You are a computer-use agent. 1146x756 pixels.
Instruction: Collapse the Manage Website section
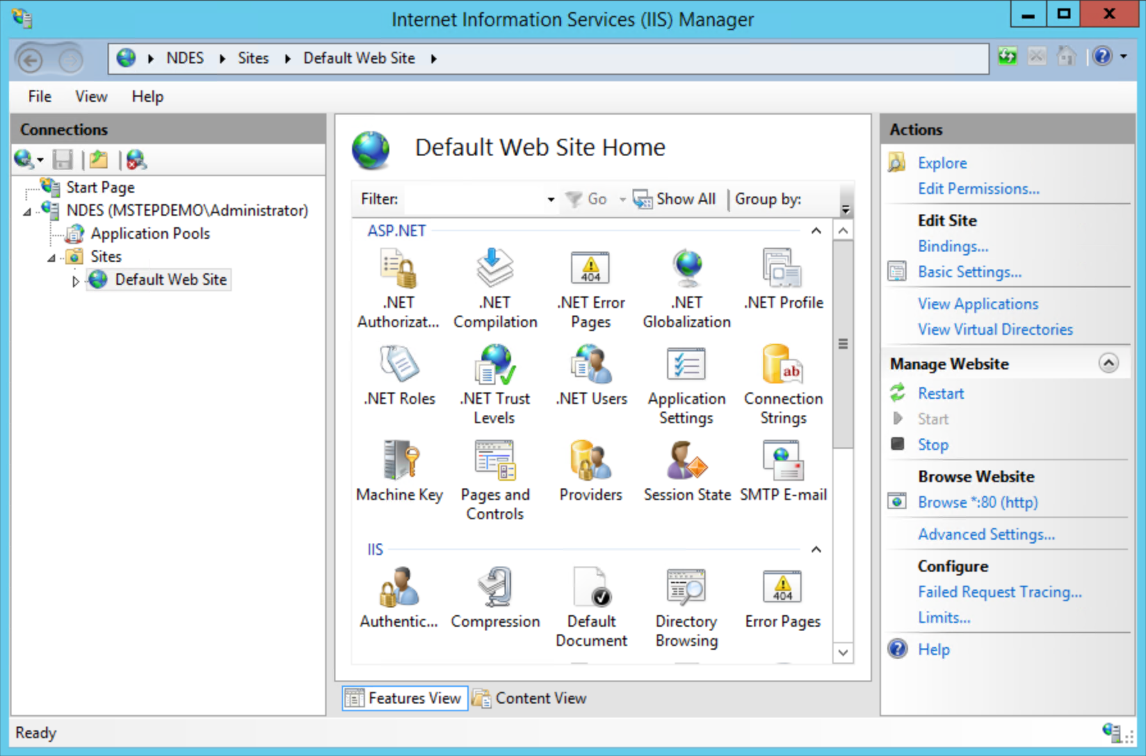(x=1109, y=363)
